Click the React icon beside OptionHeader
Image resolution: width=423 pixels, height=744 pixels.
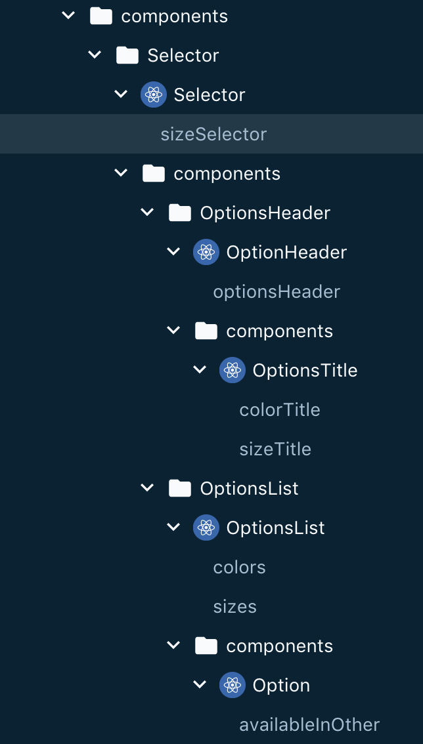coord(206,252)
